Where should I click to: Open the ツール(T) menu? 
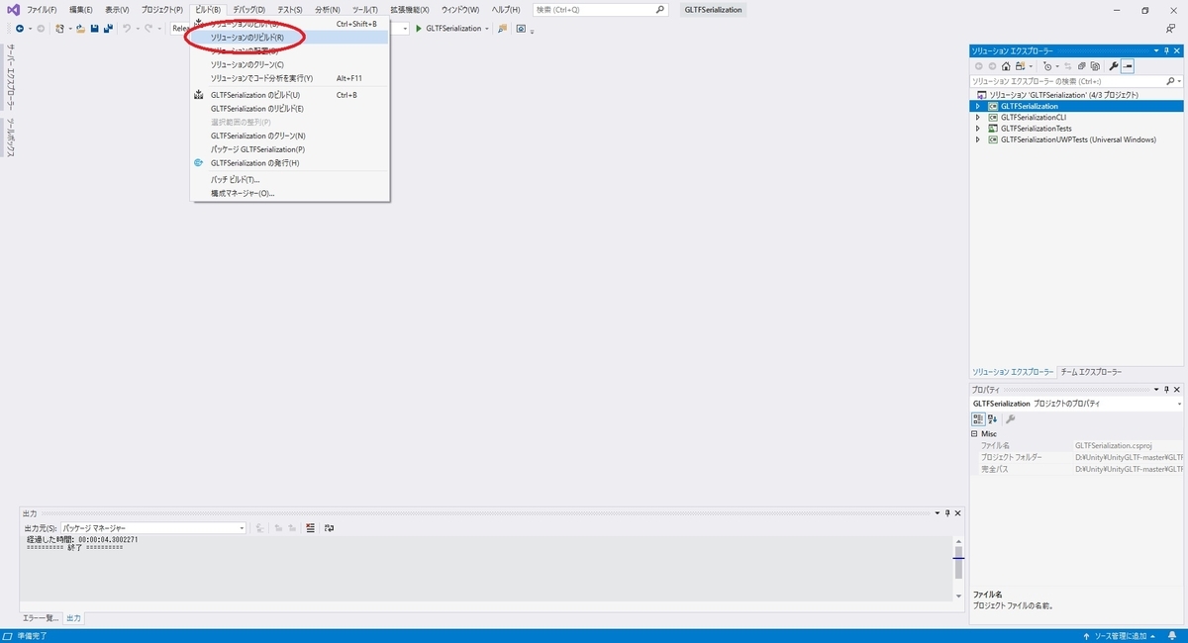(x=365, y=9)
